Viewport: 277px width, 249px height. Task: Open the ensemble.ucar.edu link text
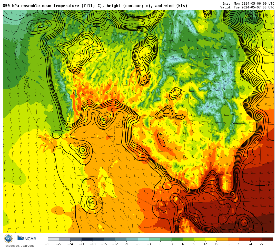pyautogui.click(x=20, y=246)
